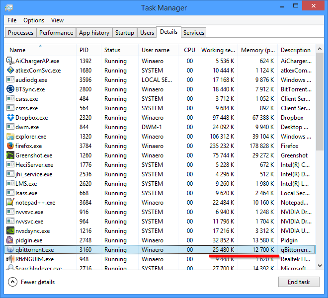Select the Details tab
This screenshot has width=328, height=298.
[x=168, y=32]
